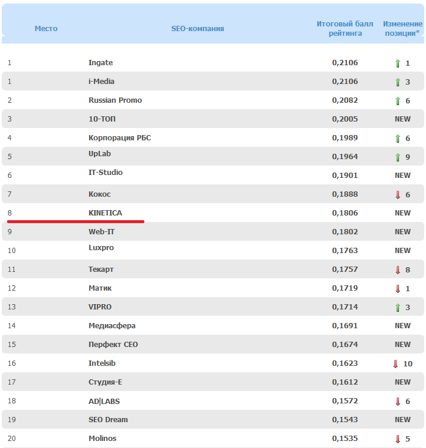This screenshot has width=426, height=448.
Task: Click the red down arrow for Molinos
Action: pos(398,439)
